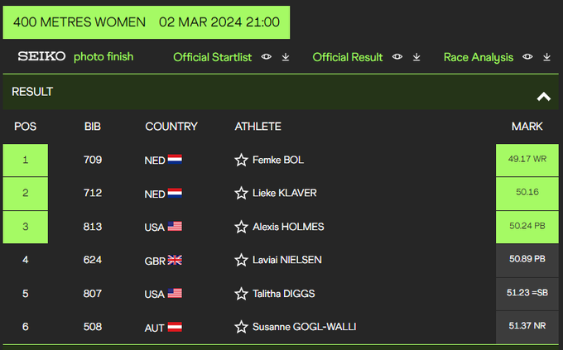The image size is (563, 350).
Task: Click the 49.17 WR mark cell
Action: coord(527,160)
